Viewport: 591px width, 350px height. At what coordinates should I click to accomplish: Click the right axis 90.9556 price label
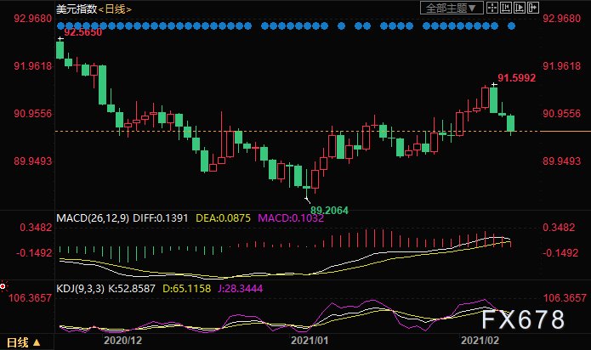tap(561, 114)
